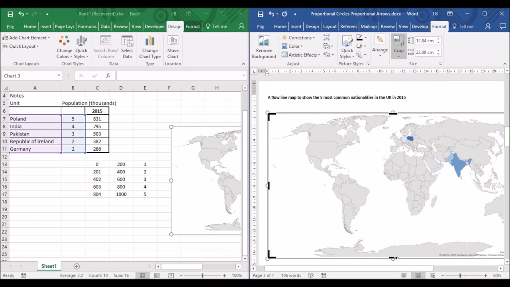Click Word picture width field 22.08 cm
The width and height of the screenshot is (510, 287).
[425, 52]
